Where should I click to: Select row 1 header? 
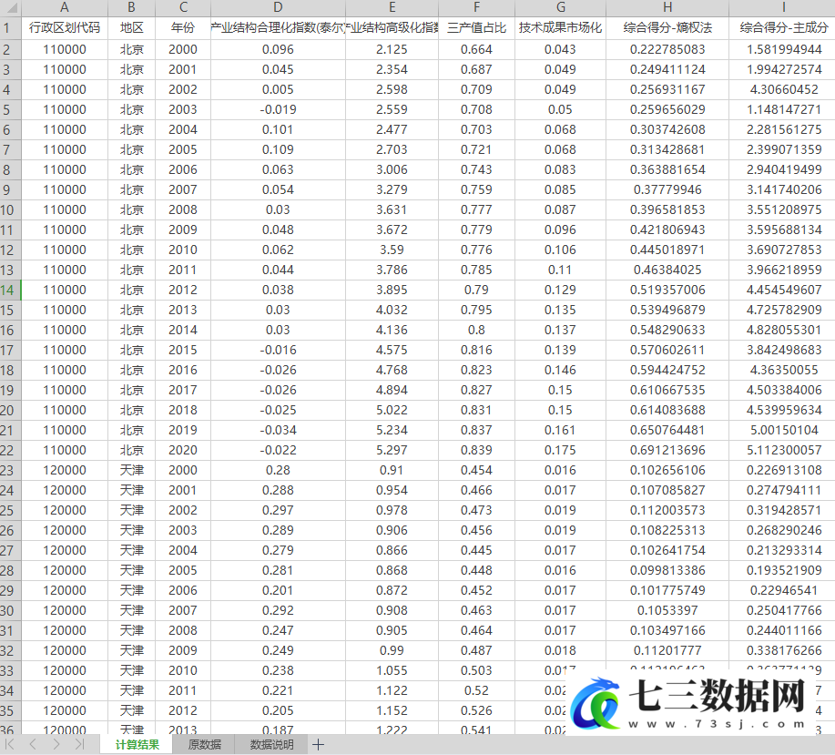[11, 27]
